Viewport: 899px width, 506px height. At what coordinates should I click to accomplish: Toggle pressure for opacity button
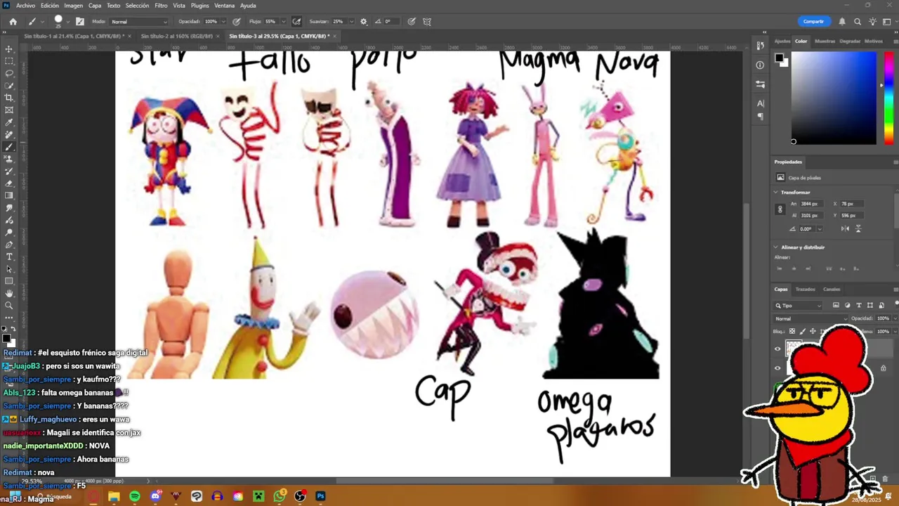237,22
